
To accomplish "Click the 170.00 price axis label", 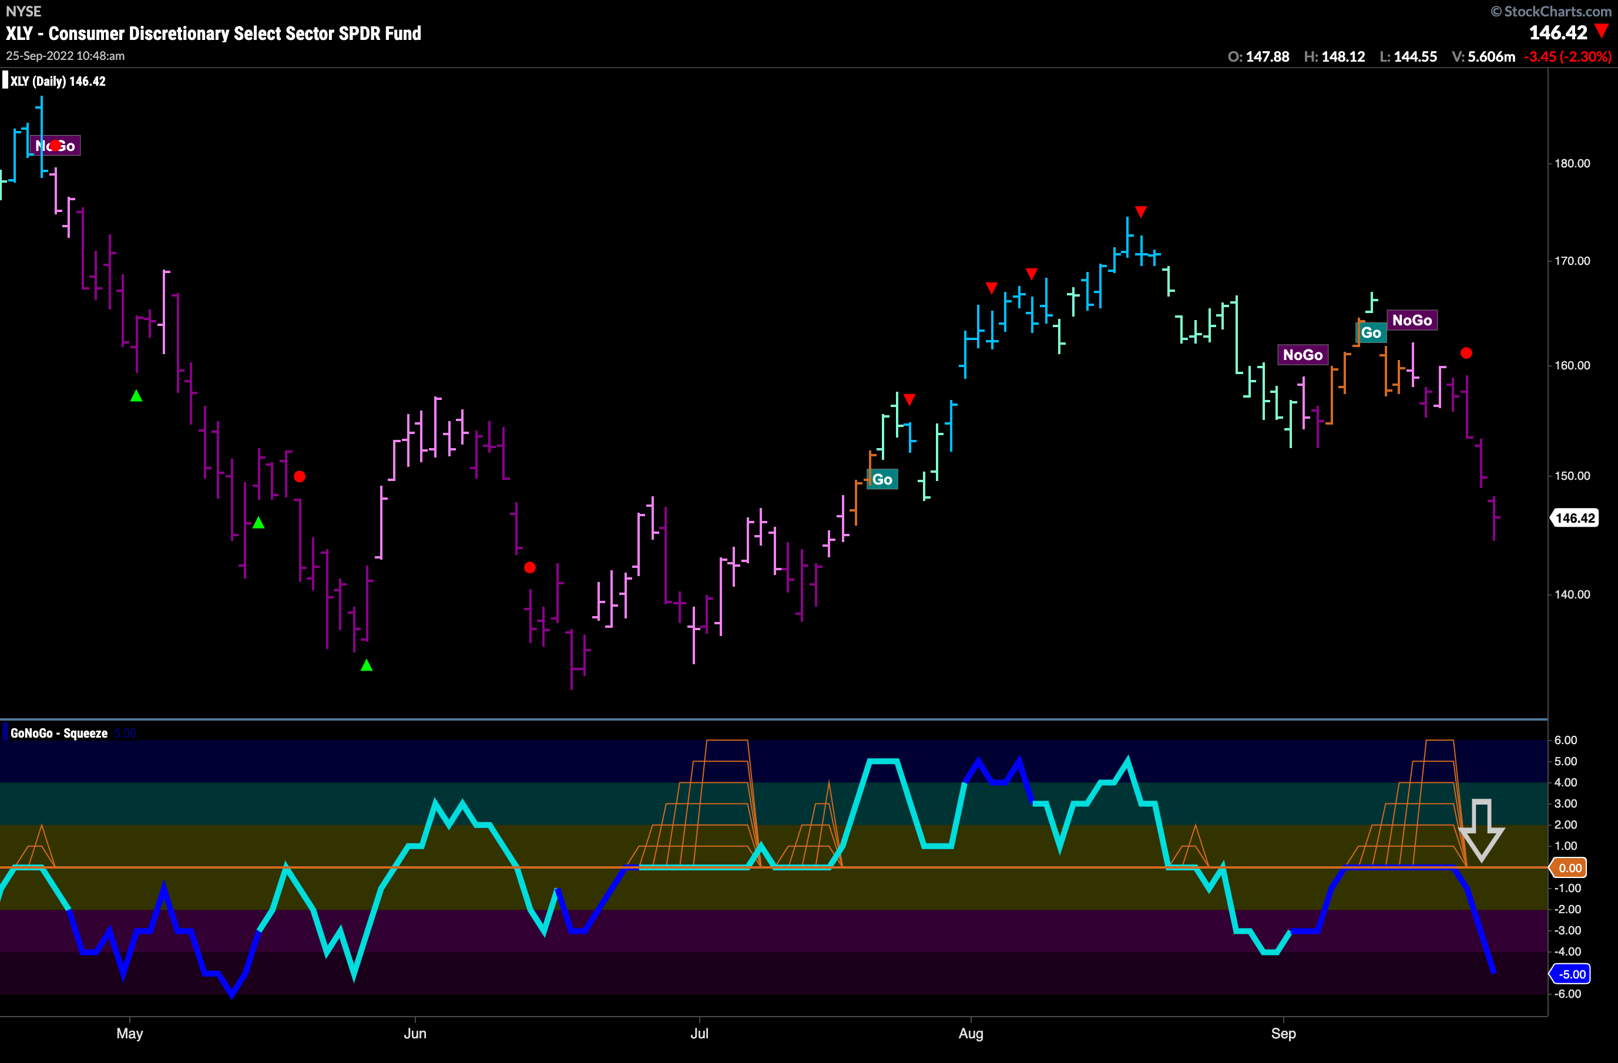I will tap(1572, 261).
